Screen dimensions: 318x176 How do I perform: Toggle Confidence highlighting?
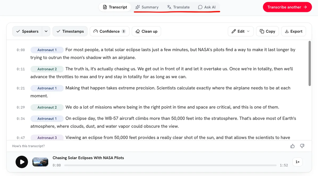109,31
